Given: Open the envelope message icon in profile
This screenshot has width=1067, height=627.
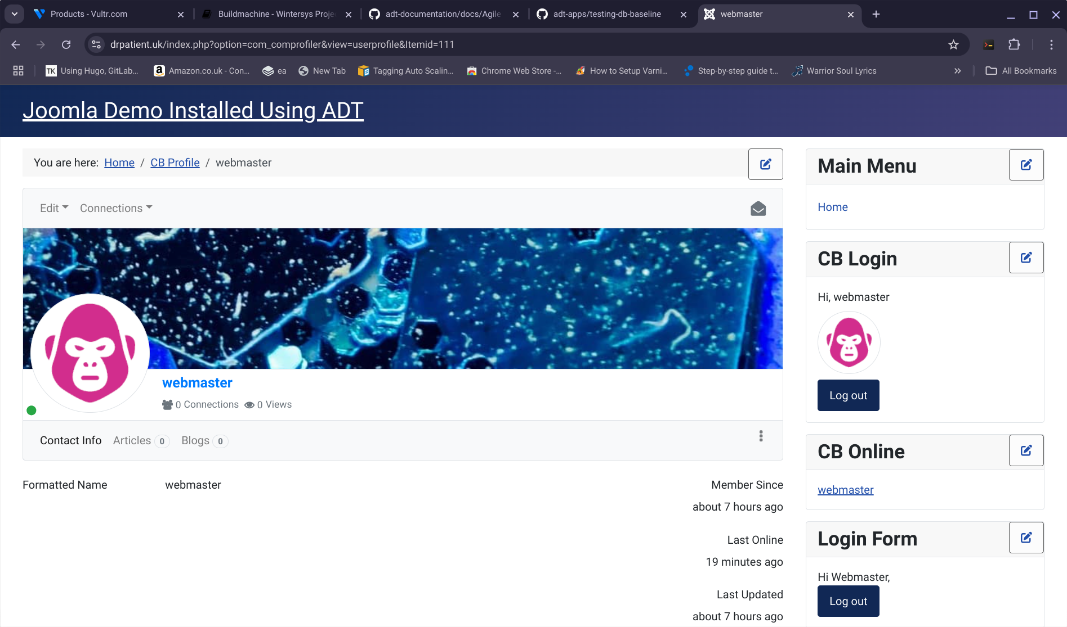Looking at the screenshot, I should (x=758, y=209).
